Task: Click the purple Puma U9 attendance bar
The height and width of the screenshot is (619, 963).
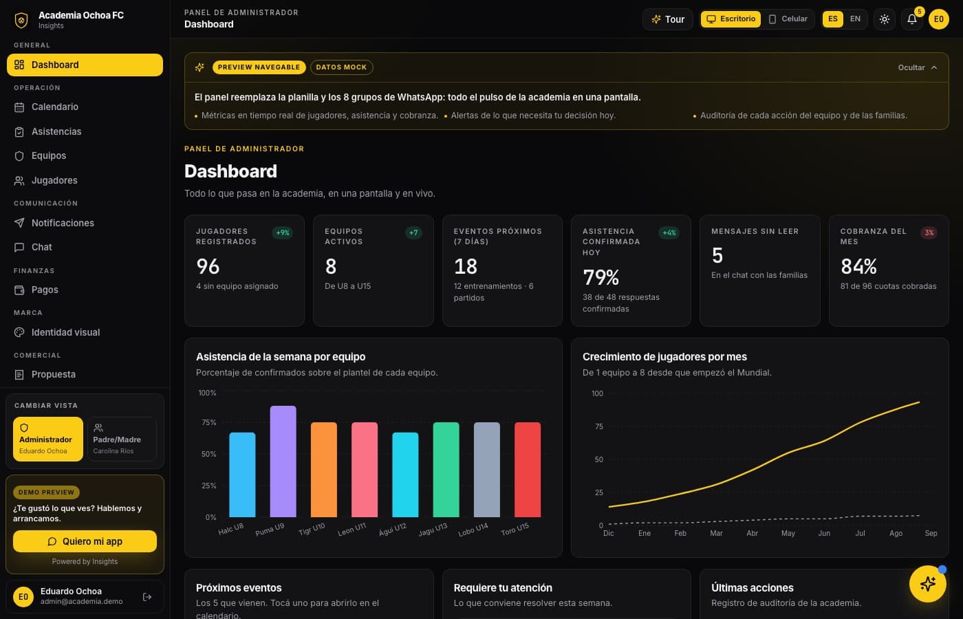Action: coord(283,461)
